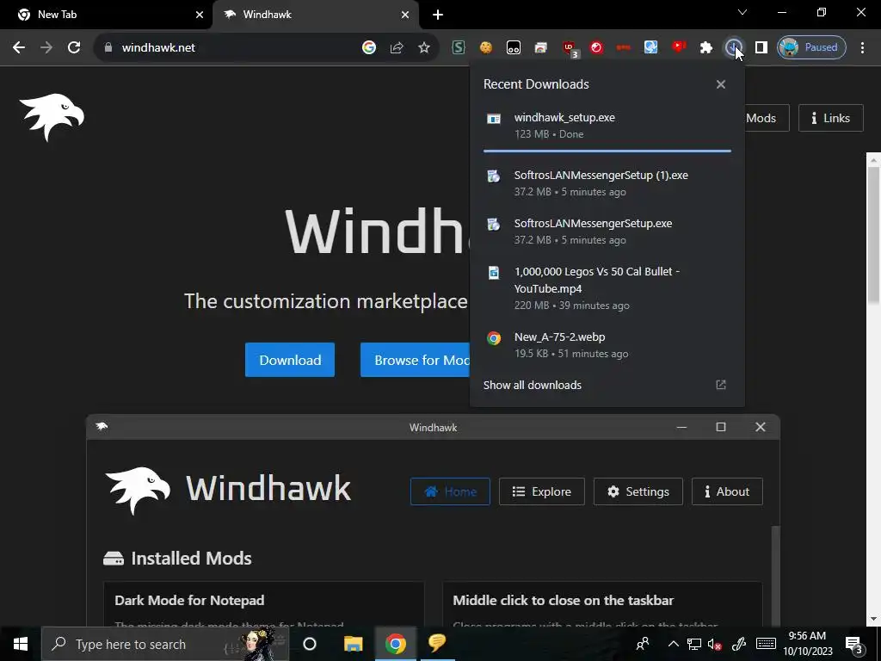Screen dimensions: 881x661
Task: Bookmark this page with the star icon
Action: coord(423,48)
